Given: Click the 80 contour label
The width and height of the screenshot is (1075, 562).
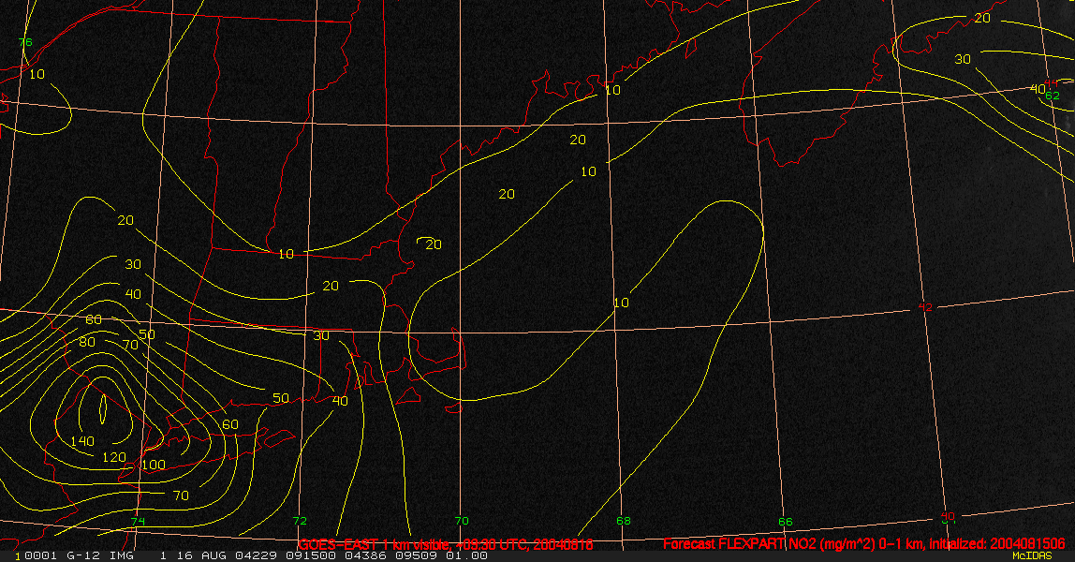Looking at the screenshot, I should [87, 342].
